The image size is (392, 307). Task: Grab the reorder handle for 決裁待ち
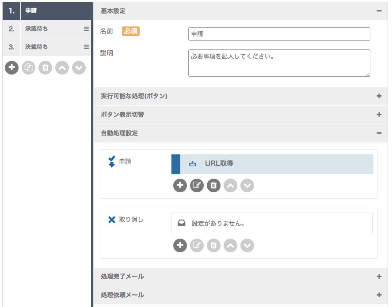[86, 47]
